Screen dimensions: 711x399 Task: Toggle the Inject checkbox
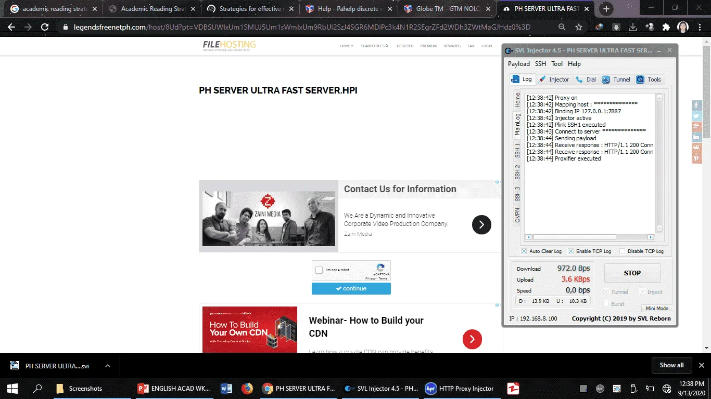(642, 292)
